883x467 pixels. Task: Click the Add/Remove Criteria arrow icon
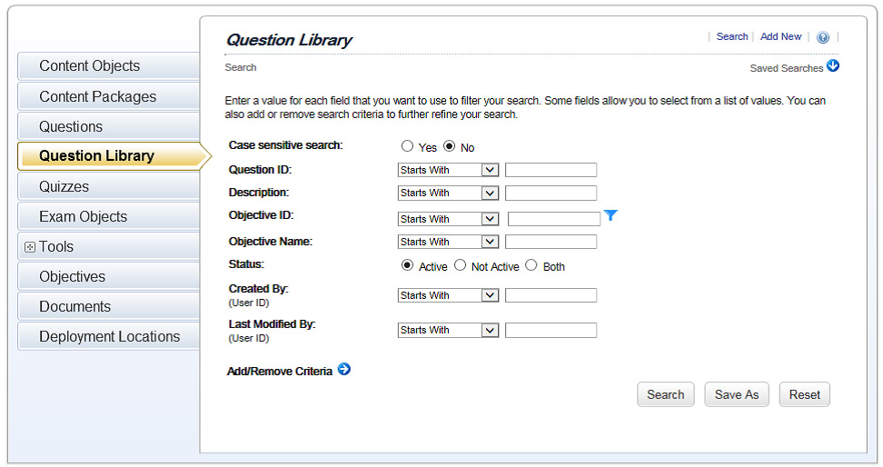tap(344, 370)
